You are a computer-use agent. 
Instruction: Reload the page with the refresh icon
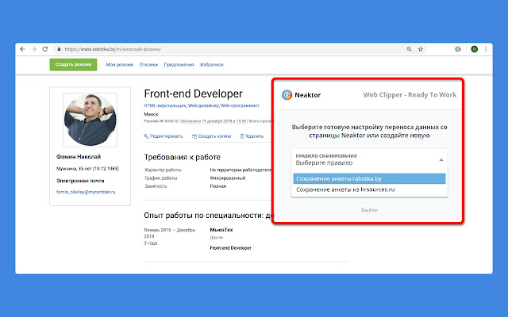45,49
